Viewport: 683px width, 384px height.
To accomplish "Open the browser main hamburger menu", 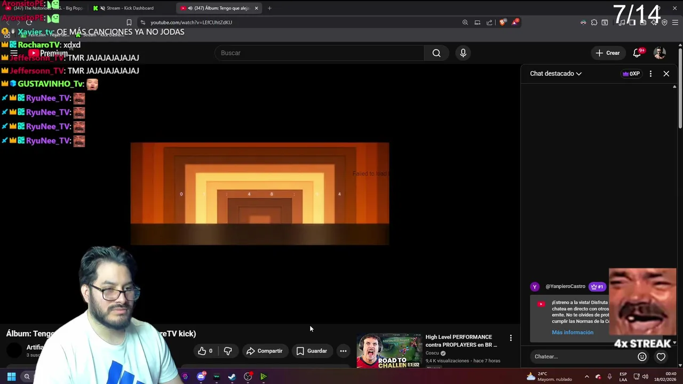I will [675, 22].
